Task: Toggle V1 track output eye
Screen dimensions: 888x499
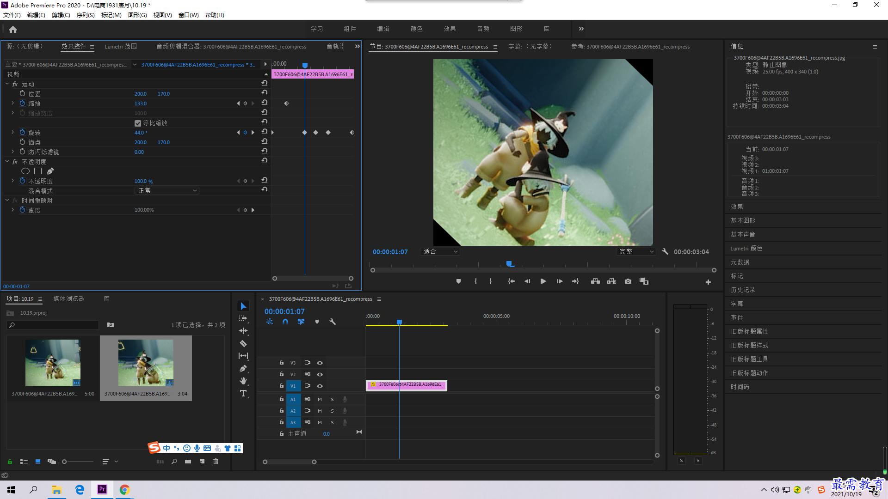Action: [320, 386]
